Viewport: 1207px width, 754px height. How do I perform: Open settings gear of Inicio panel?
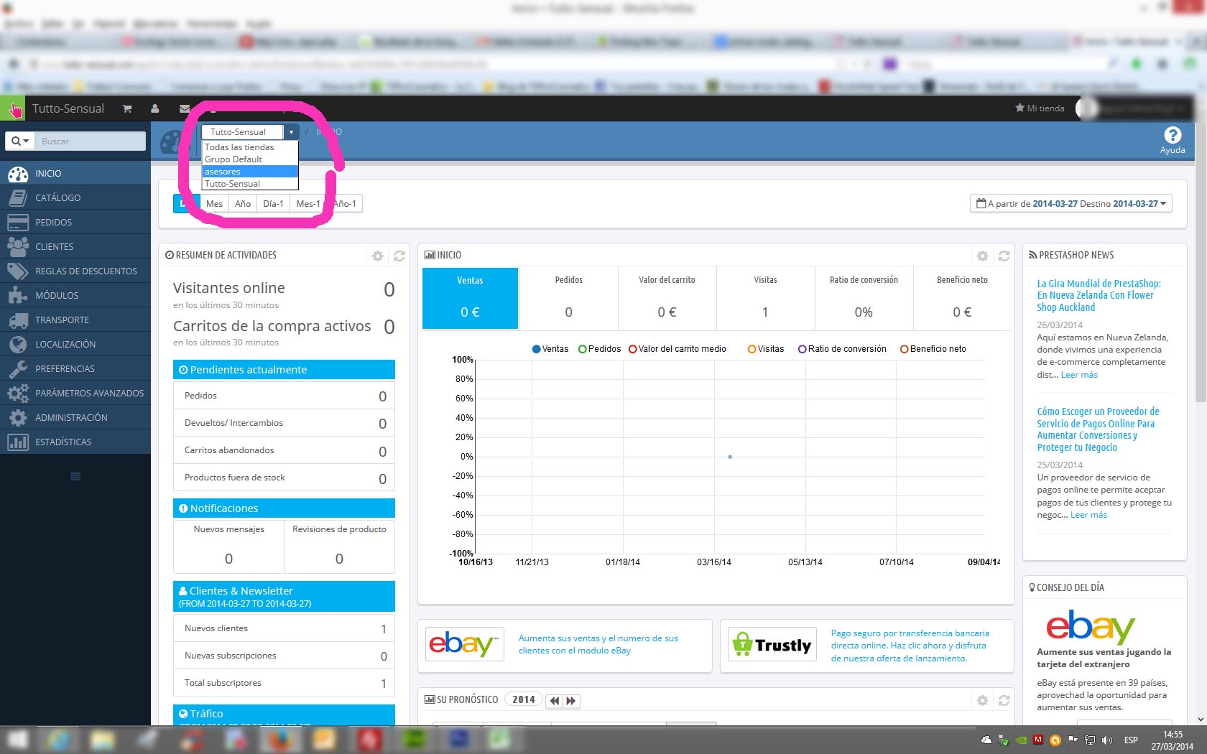pyautogui.click(x=982, y=256)
